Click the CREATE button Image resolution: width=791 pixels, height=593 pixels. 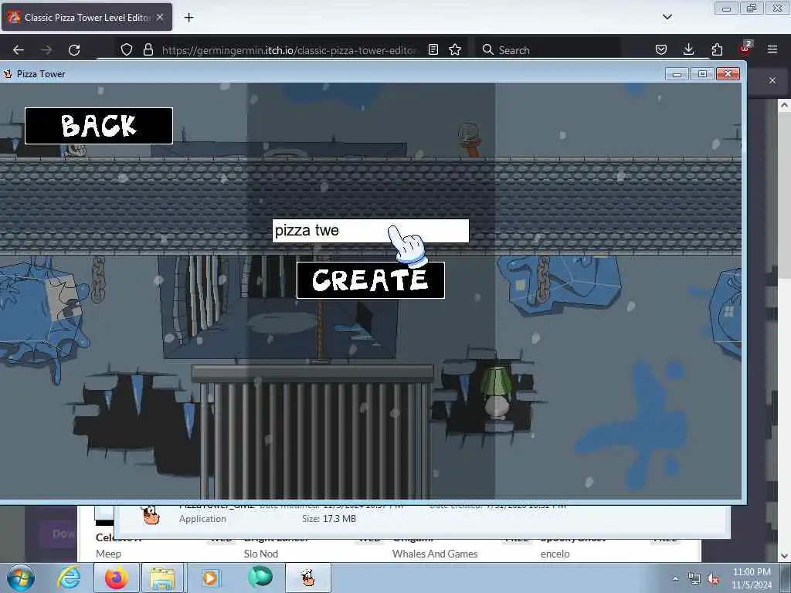coord(371,280)
